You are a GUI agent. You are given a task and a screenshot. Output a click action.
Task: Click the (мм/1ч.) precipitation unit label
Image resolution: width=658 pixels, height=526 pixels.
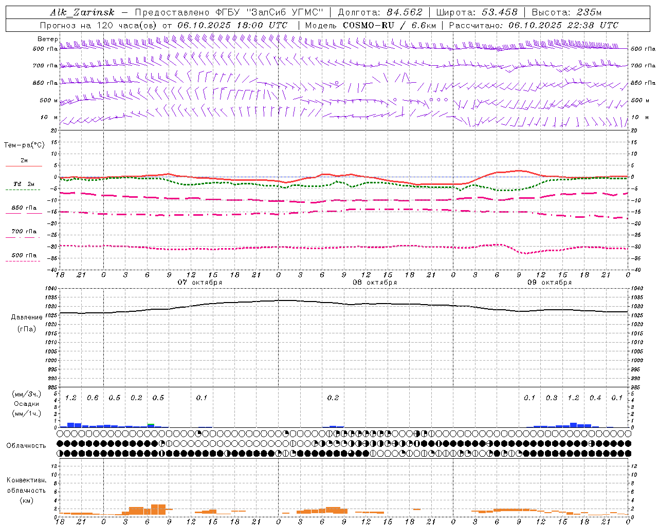[26, 414]
